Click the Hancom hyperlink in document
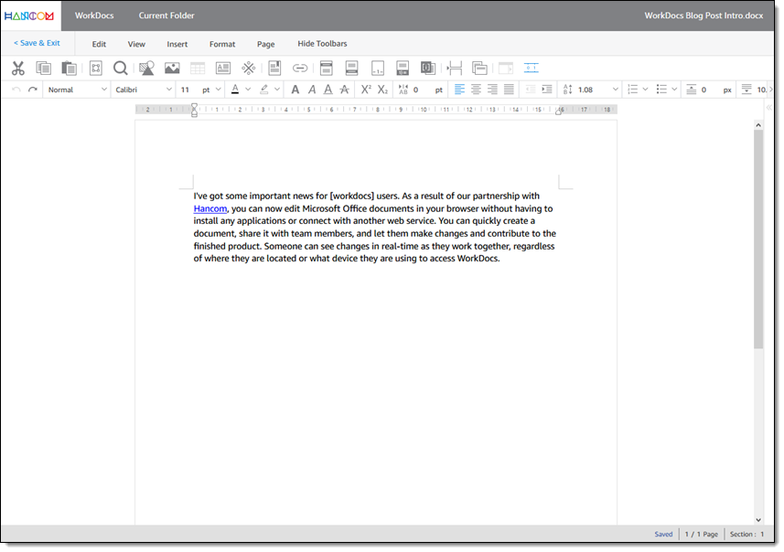Screen dimensions: 784x552 (x=209, y=208)
